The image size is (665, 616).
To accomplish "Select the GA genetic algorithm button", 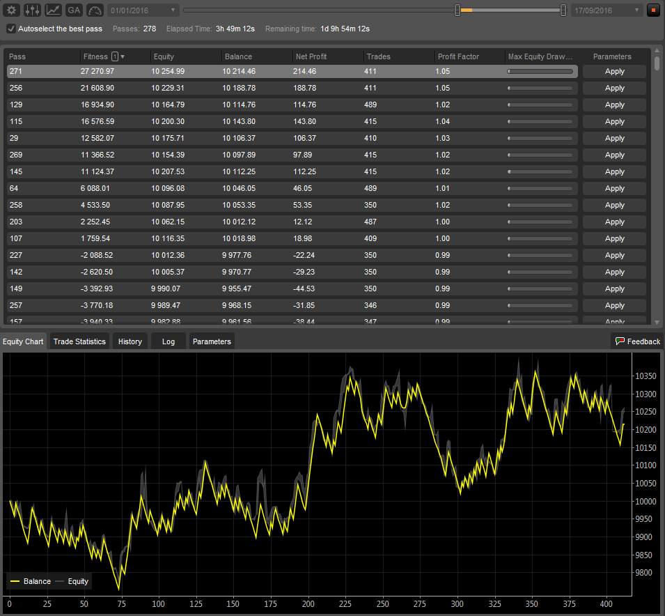I will coord(74,10).
